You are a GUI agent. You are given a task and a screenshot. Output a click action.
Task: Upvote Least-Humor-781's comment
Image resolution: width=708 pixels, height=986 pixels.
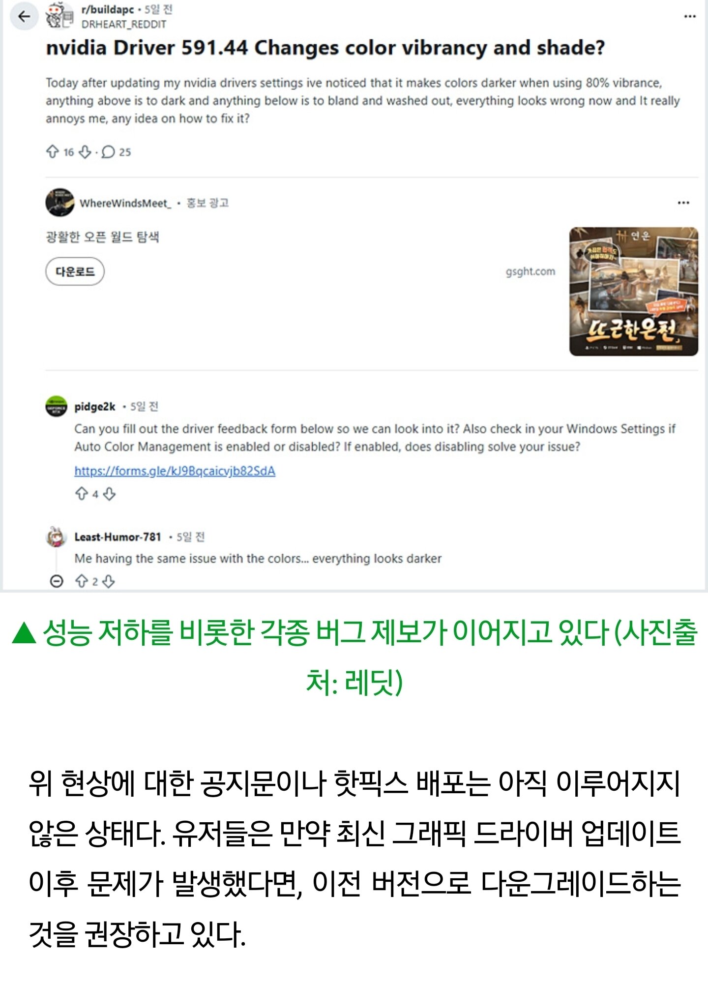click(x=82, y=581)
